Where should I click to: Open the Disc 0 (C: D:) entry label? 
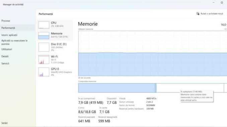(59, 44)
